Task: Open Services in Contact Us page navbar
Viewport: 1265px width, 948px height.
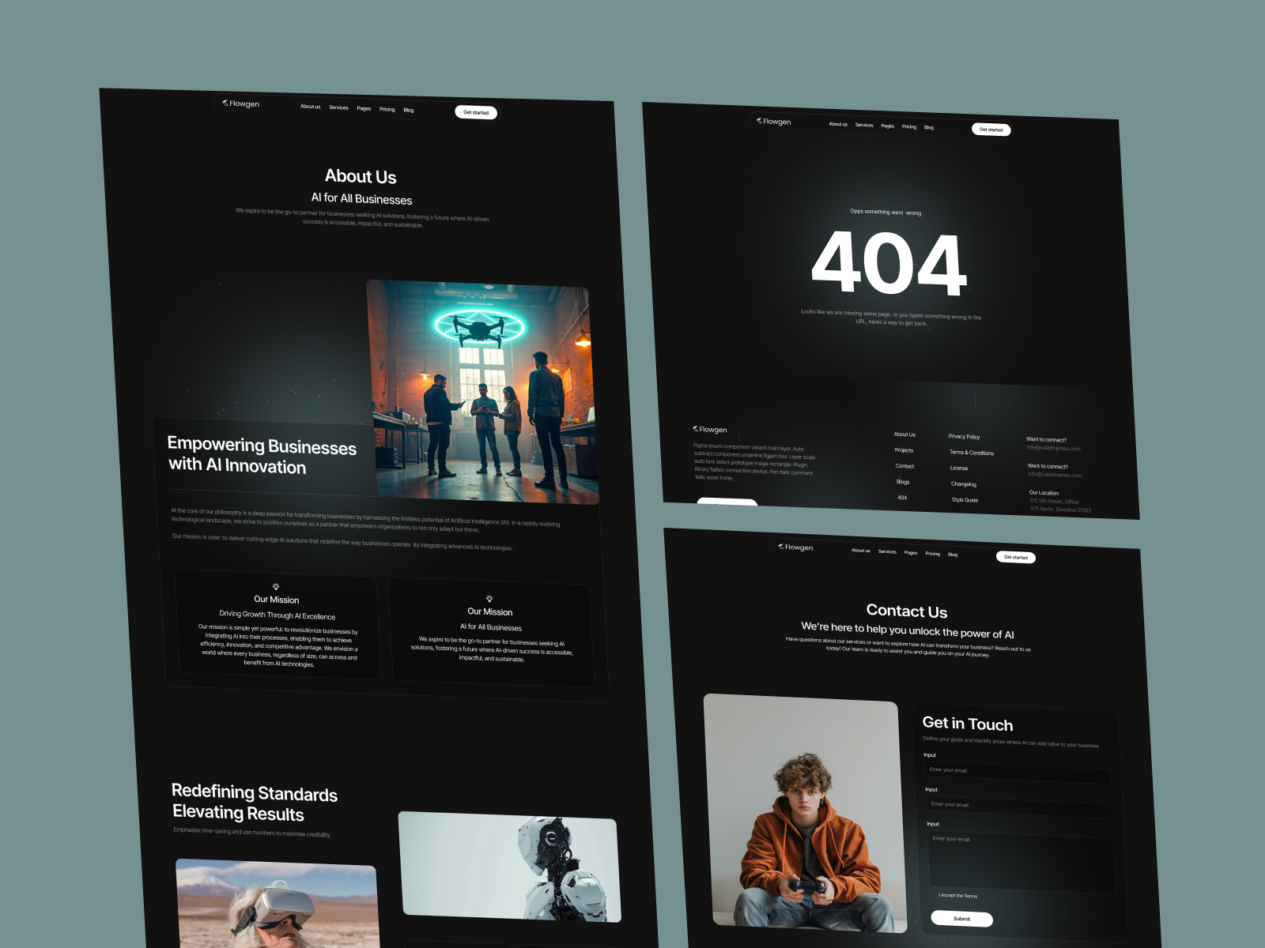Action: click(x=887, y=551)
